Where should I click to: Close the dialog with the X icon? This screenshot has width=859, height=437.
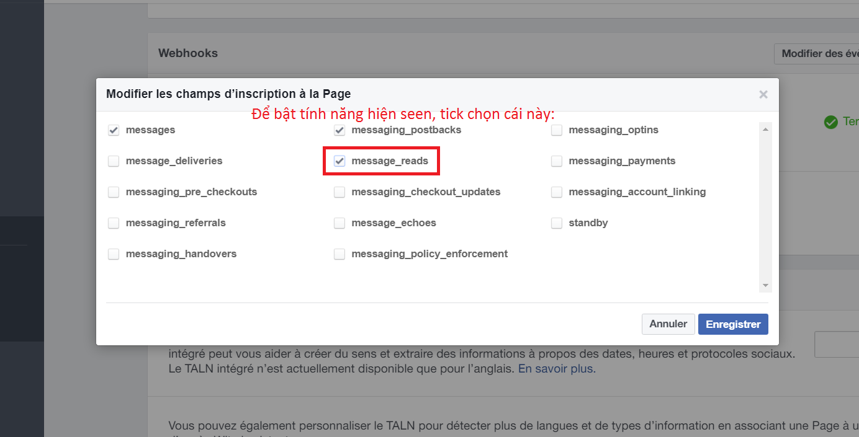[763, 95]
